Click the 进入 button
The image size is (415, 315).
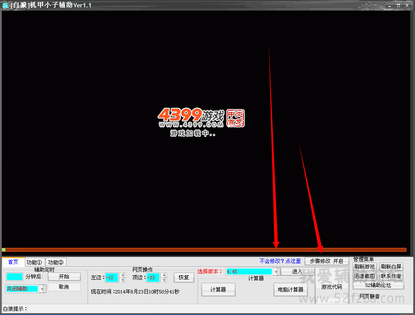click(x=297, y=272)
